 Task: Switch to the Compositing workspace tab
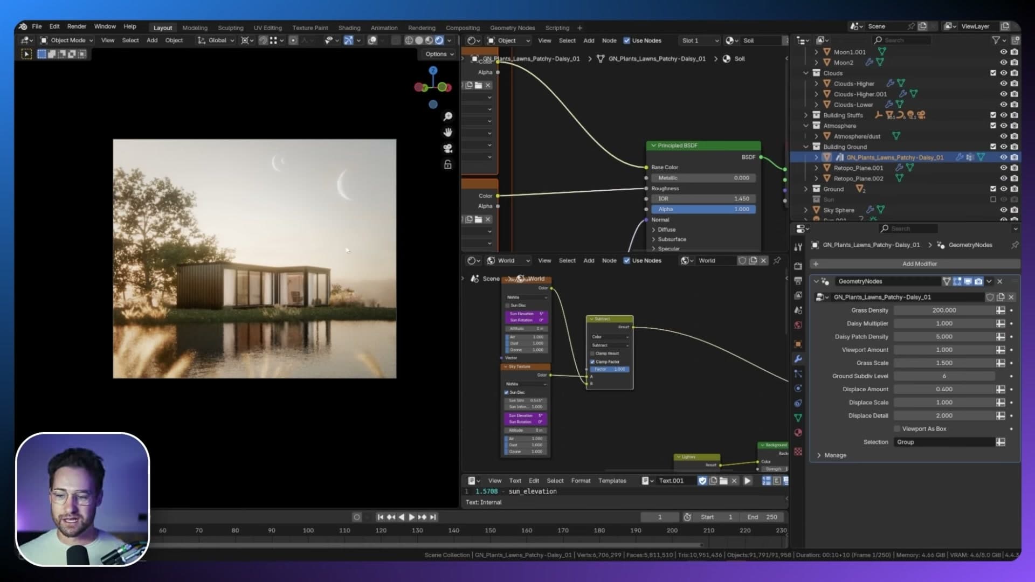coord(463,28)
